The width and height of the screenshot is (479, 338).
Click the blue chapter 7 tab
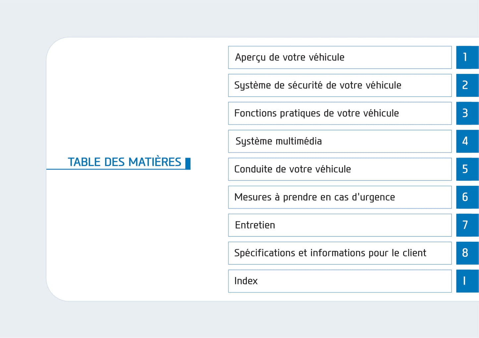[x=467, y=225]
